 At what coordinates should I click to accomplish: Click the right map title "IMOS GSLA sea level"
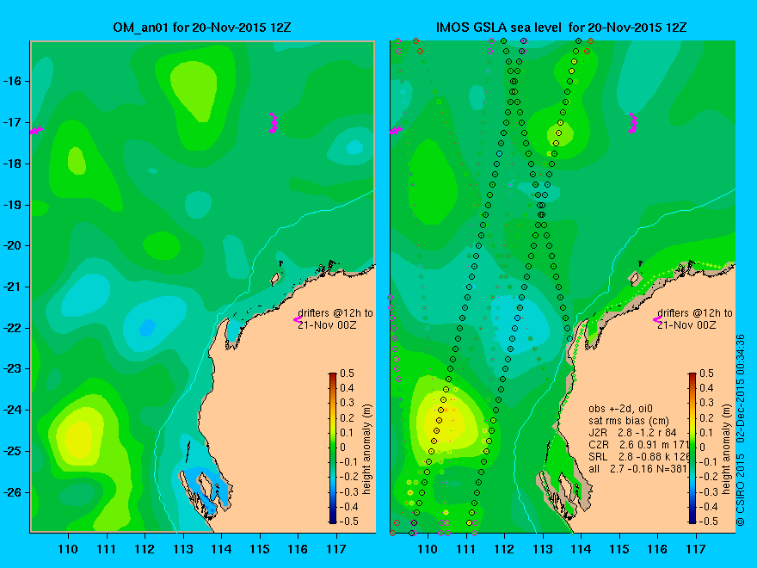(x=499, y=28)
